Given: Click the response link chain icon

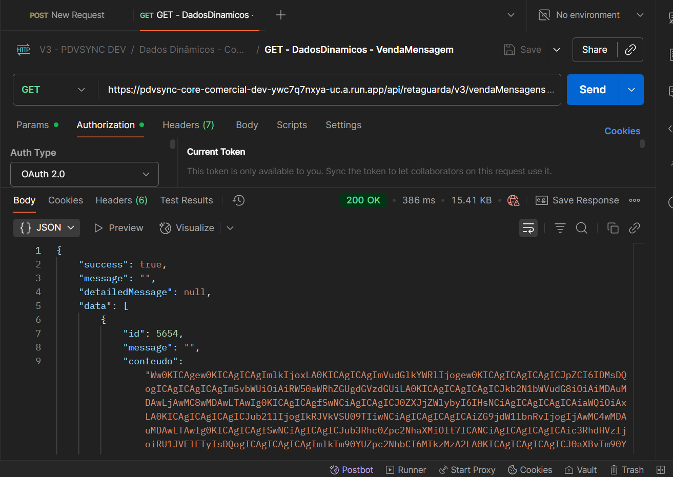Looking at the screenshot, I should [635, 228].
